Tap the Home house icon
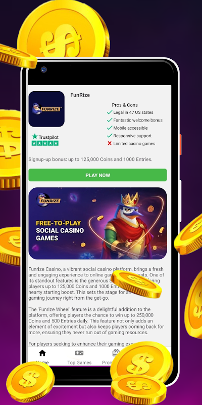The height and width of the screenshot is (405, 202). point(42,353)
